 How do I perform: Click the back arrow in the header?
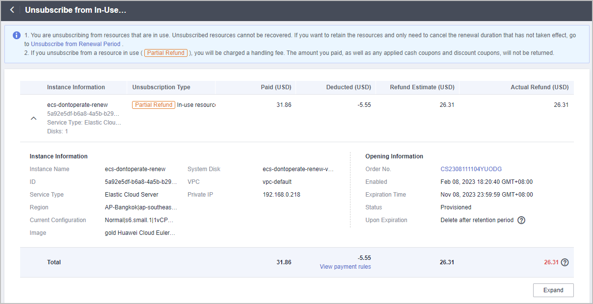pos(12,10)
